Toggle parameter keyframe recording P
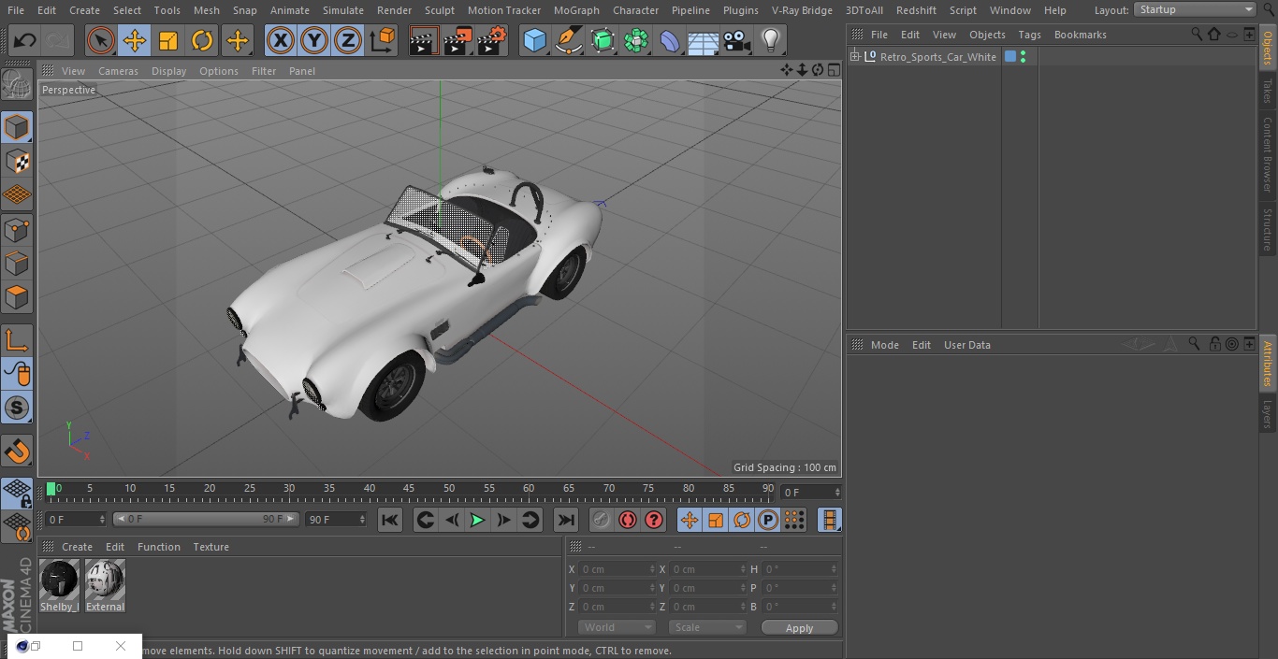This screenshot has width=1278, height=659. (768, 521)
